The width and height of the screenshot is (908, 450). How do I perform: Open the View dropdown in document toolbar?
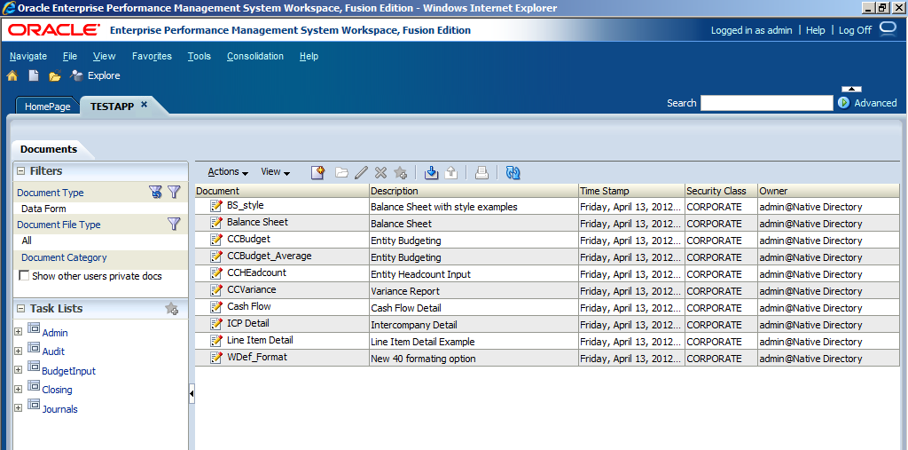tap(276, 171)
